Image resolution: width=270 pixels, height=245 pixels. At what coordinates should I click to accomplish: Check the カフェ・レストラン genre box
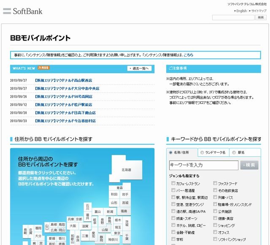pyautogui.click(x=173, y=183)
